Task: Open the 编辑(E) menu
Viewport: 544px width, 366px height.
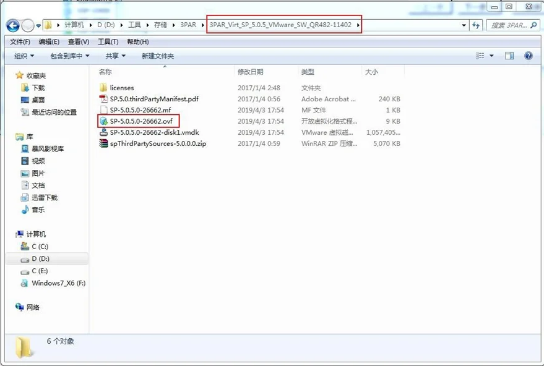Action: [x=49, y=42]
